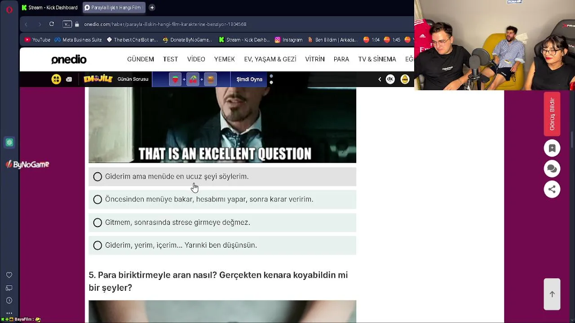
Task: Open the 1:04 bookmark
Action: coord(372,40)
